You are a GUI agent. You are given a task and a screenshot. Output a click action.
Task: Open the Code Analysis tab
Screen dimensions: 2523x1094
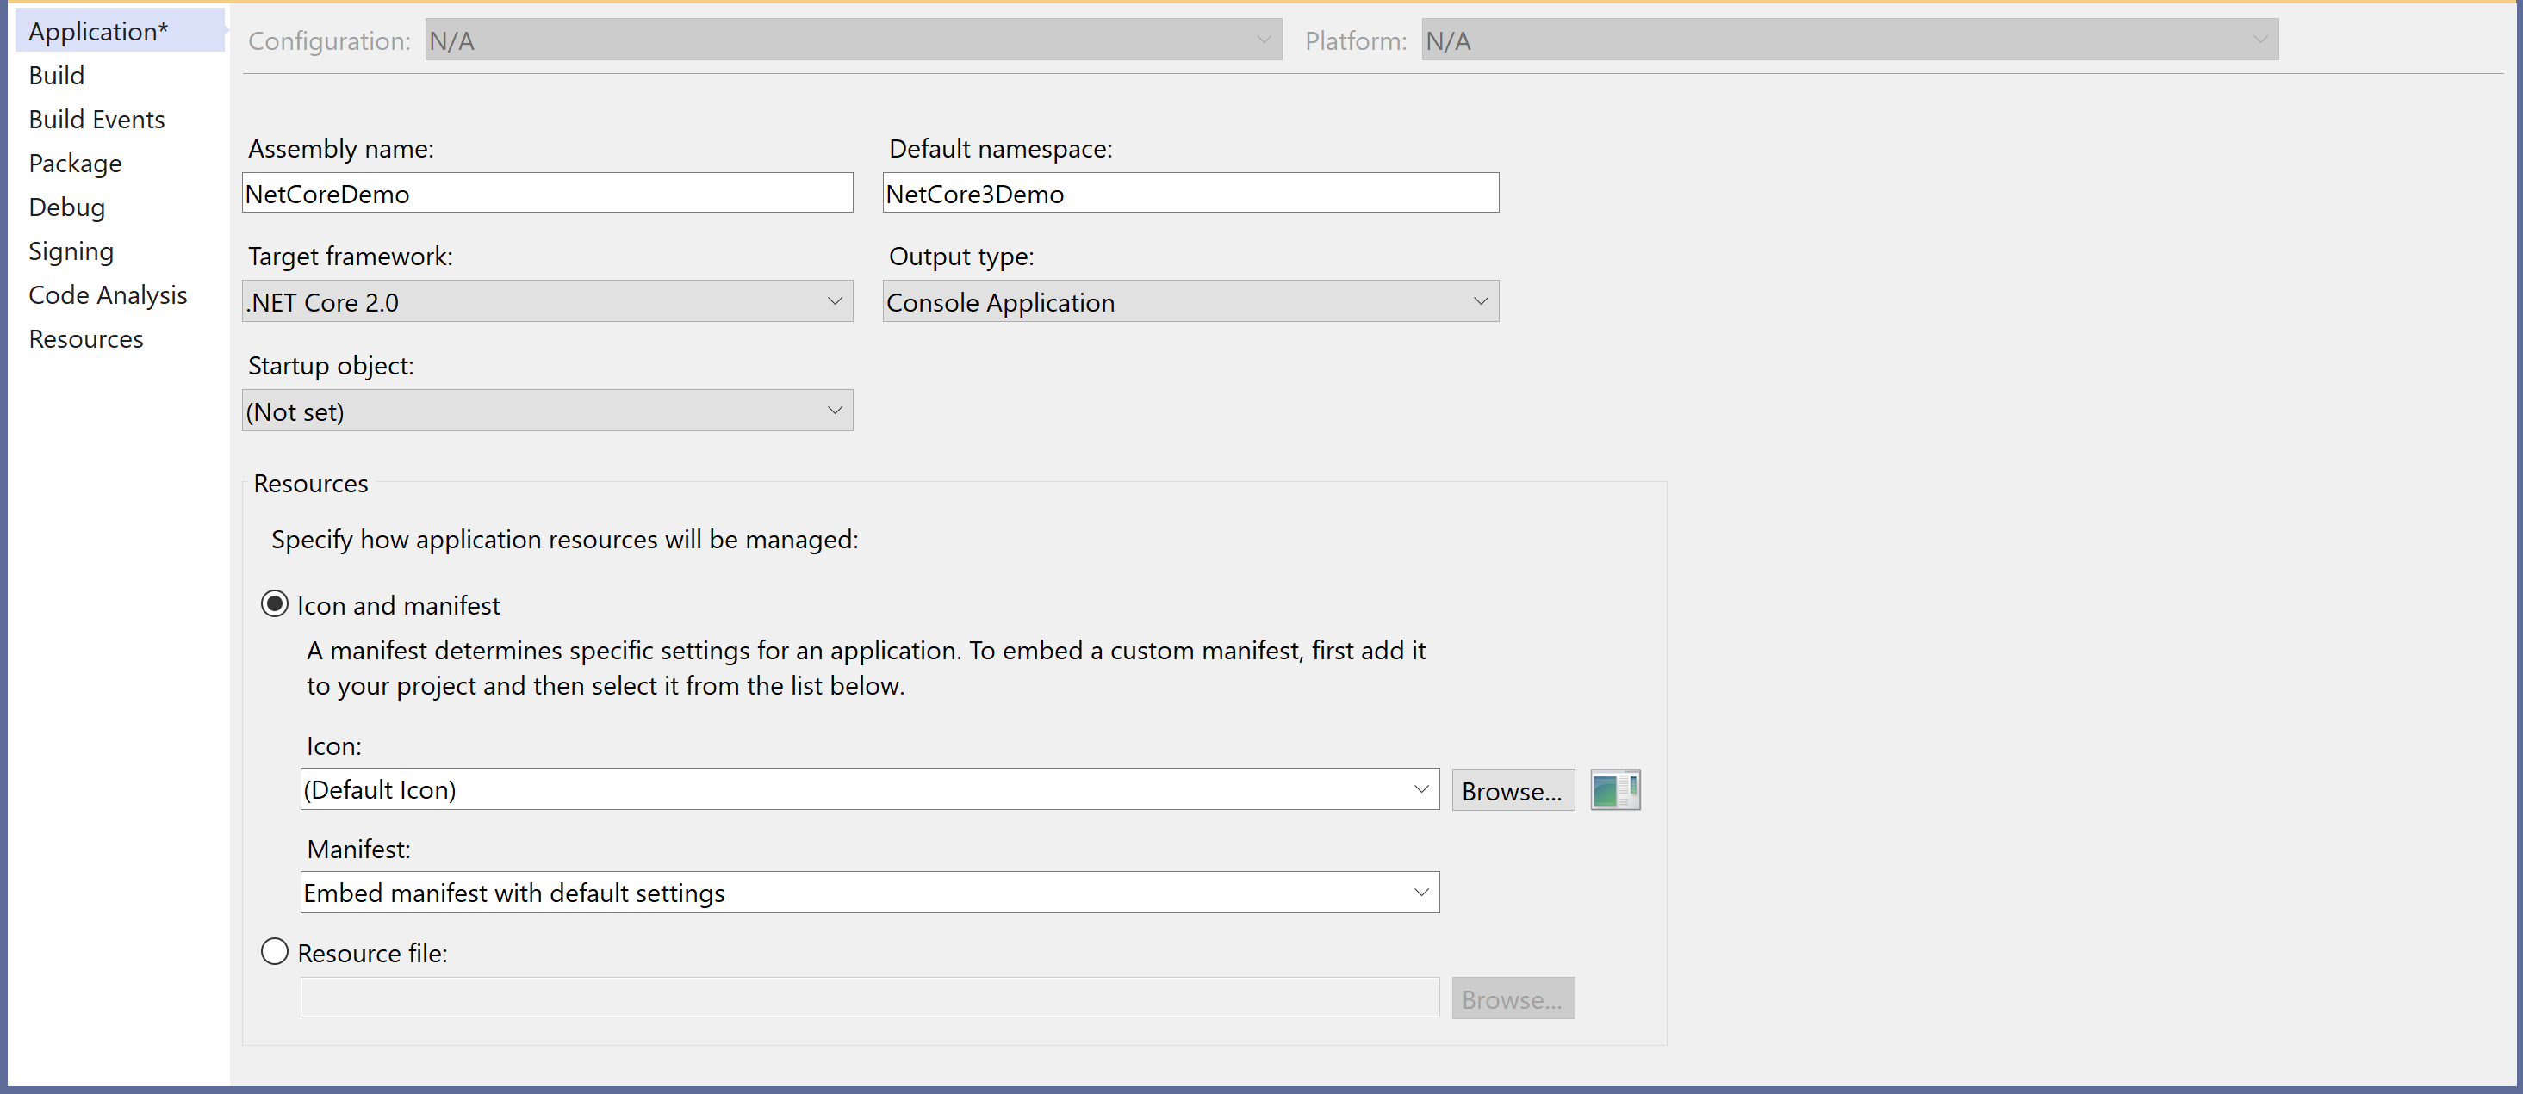108,295
